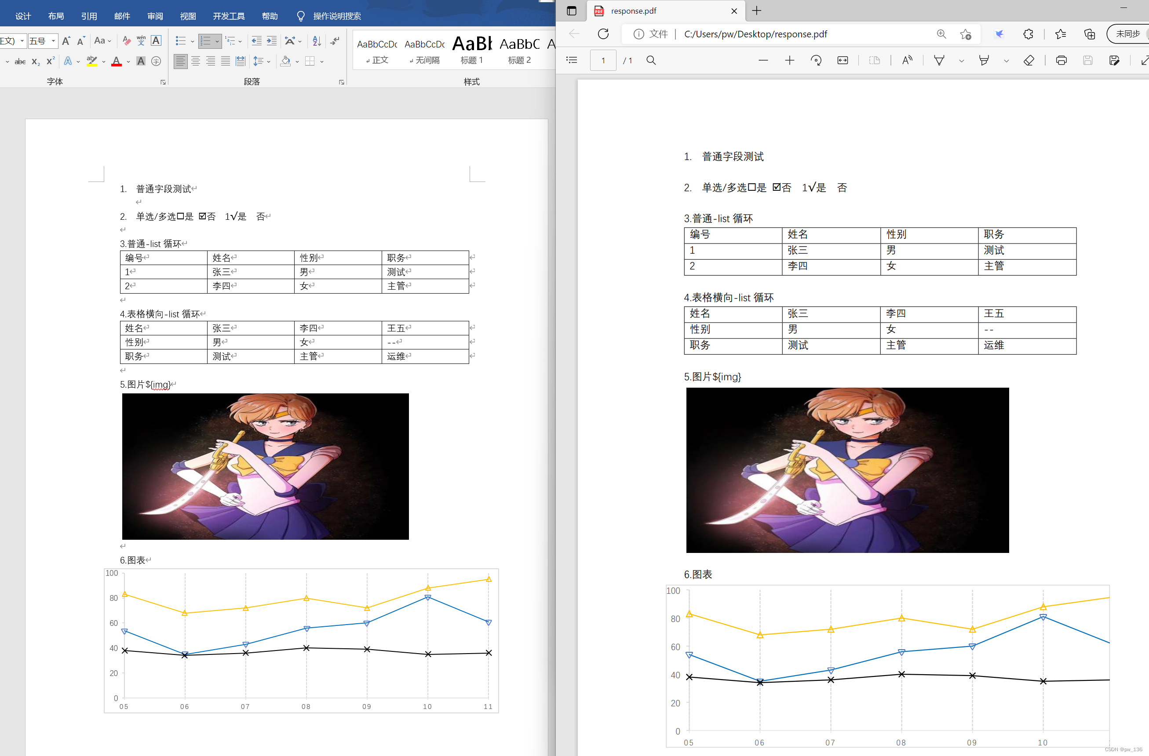Refresh the response.pdf page in browser
The width and height of the screenshot is (1149, 756).
[x=603, y=34]
